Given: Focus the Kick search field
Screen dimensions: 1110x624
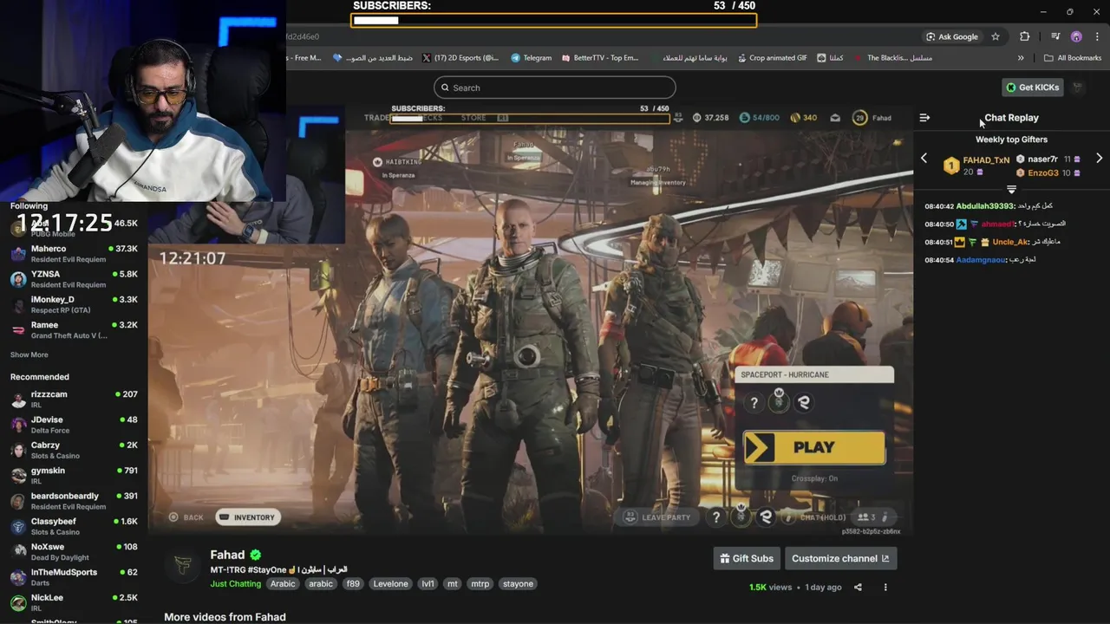Looking at the screenshot, I should (555, 88).
